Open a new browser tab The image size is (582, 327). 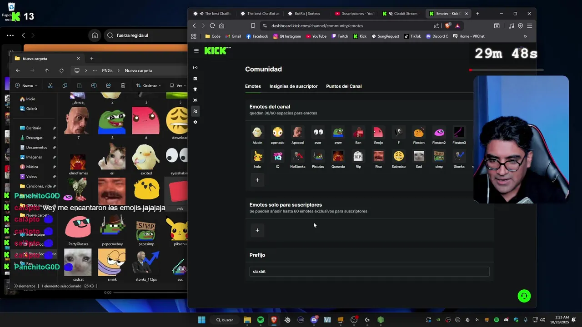(477, 14)
